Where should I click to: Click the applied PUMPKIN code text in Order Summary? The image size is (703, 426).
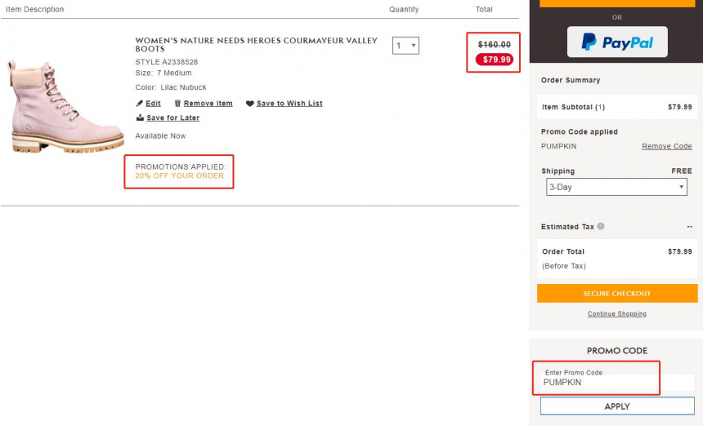click(x=558, y=146)
